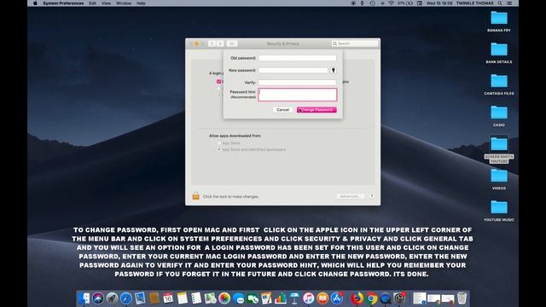Image resolution: width=546 pixels, height=307 pixels.
Task: Click the Advanced… button
Action: [351, 196]
